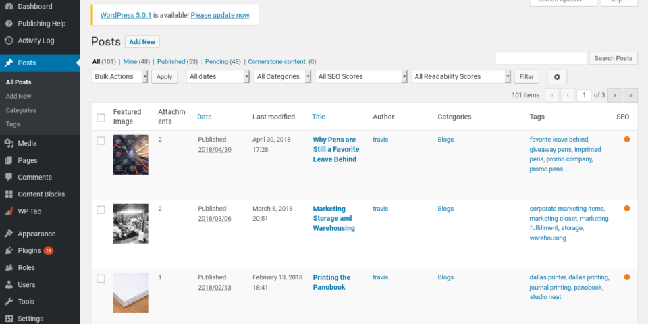
Task: Tick the select-all checkbox in table header
Action: (x=101, y=117)
